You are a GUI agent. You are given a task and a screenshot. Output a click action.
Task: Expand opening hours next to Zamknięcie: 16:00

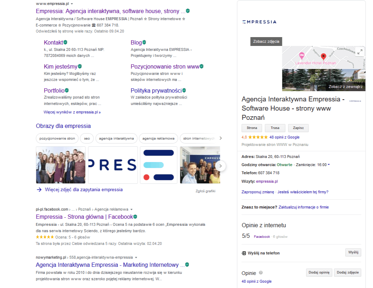click(329, 165)
